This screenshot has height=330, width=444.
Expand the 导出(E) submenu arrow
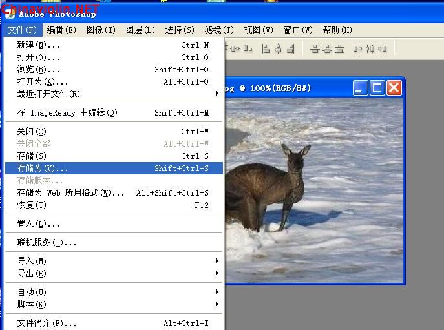click(x=217, y=273)
